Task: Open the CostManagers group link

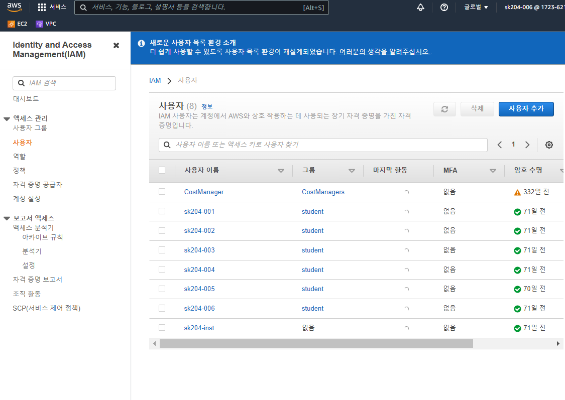Action: 323,192
